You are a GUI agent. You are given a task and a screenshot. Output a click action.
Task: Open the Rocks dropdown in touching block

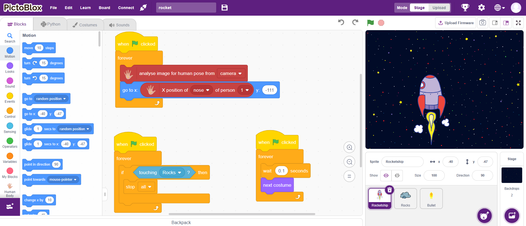click(x=172, y=172)
